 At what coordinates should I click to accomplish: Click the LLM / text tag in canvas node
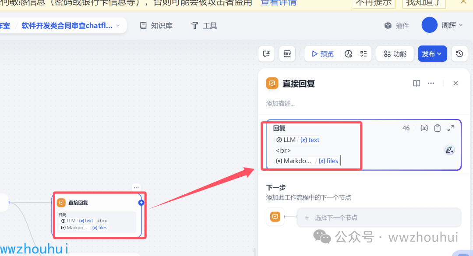pos(78,221)
